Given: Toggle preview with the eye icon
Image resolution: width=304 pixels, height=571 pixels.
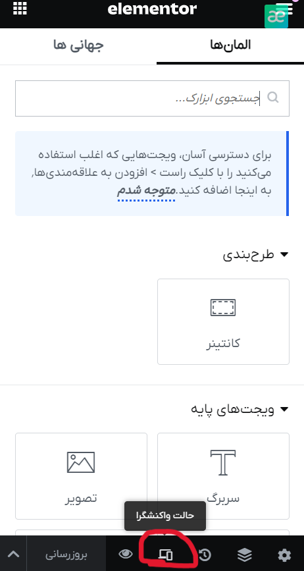Looking at the screenshot, I should point(126,555).
